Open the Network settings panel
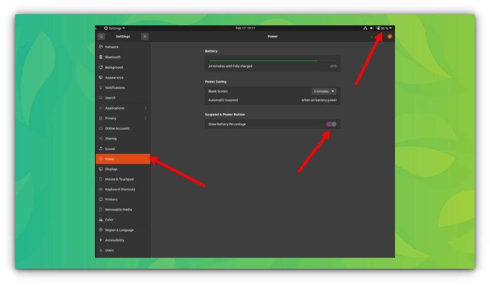This screenshot has height=285, width=490. pyautogui.click(x=123, y=47)
